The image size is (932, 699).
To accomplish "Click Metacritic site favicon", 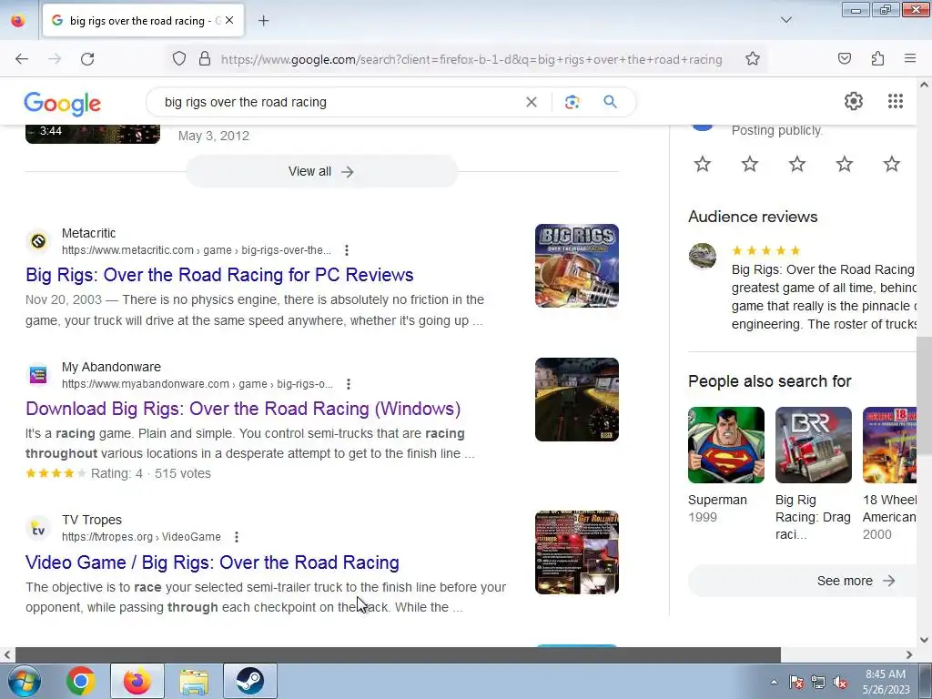I will 38,241.
